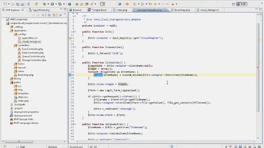Click the Print toolbar icon

[x=22, y=4]
